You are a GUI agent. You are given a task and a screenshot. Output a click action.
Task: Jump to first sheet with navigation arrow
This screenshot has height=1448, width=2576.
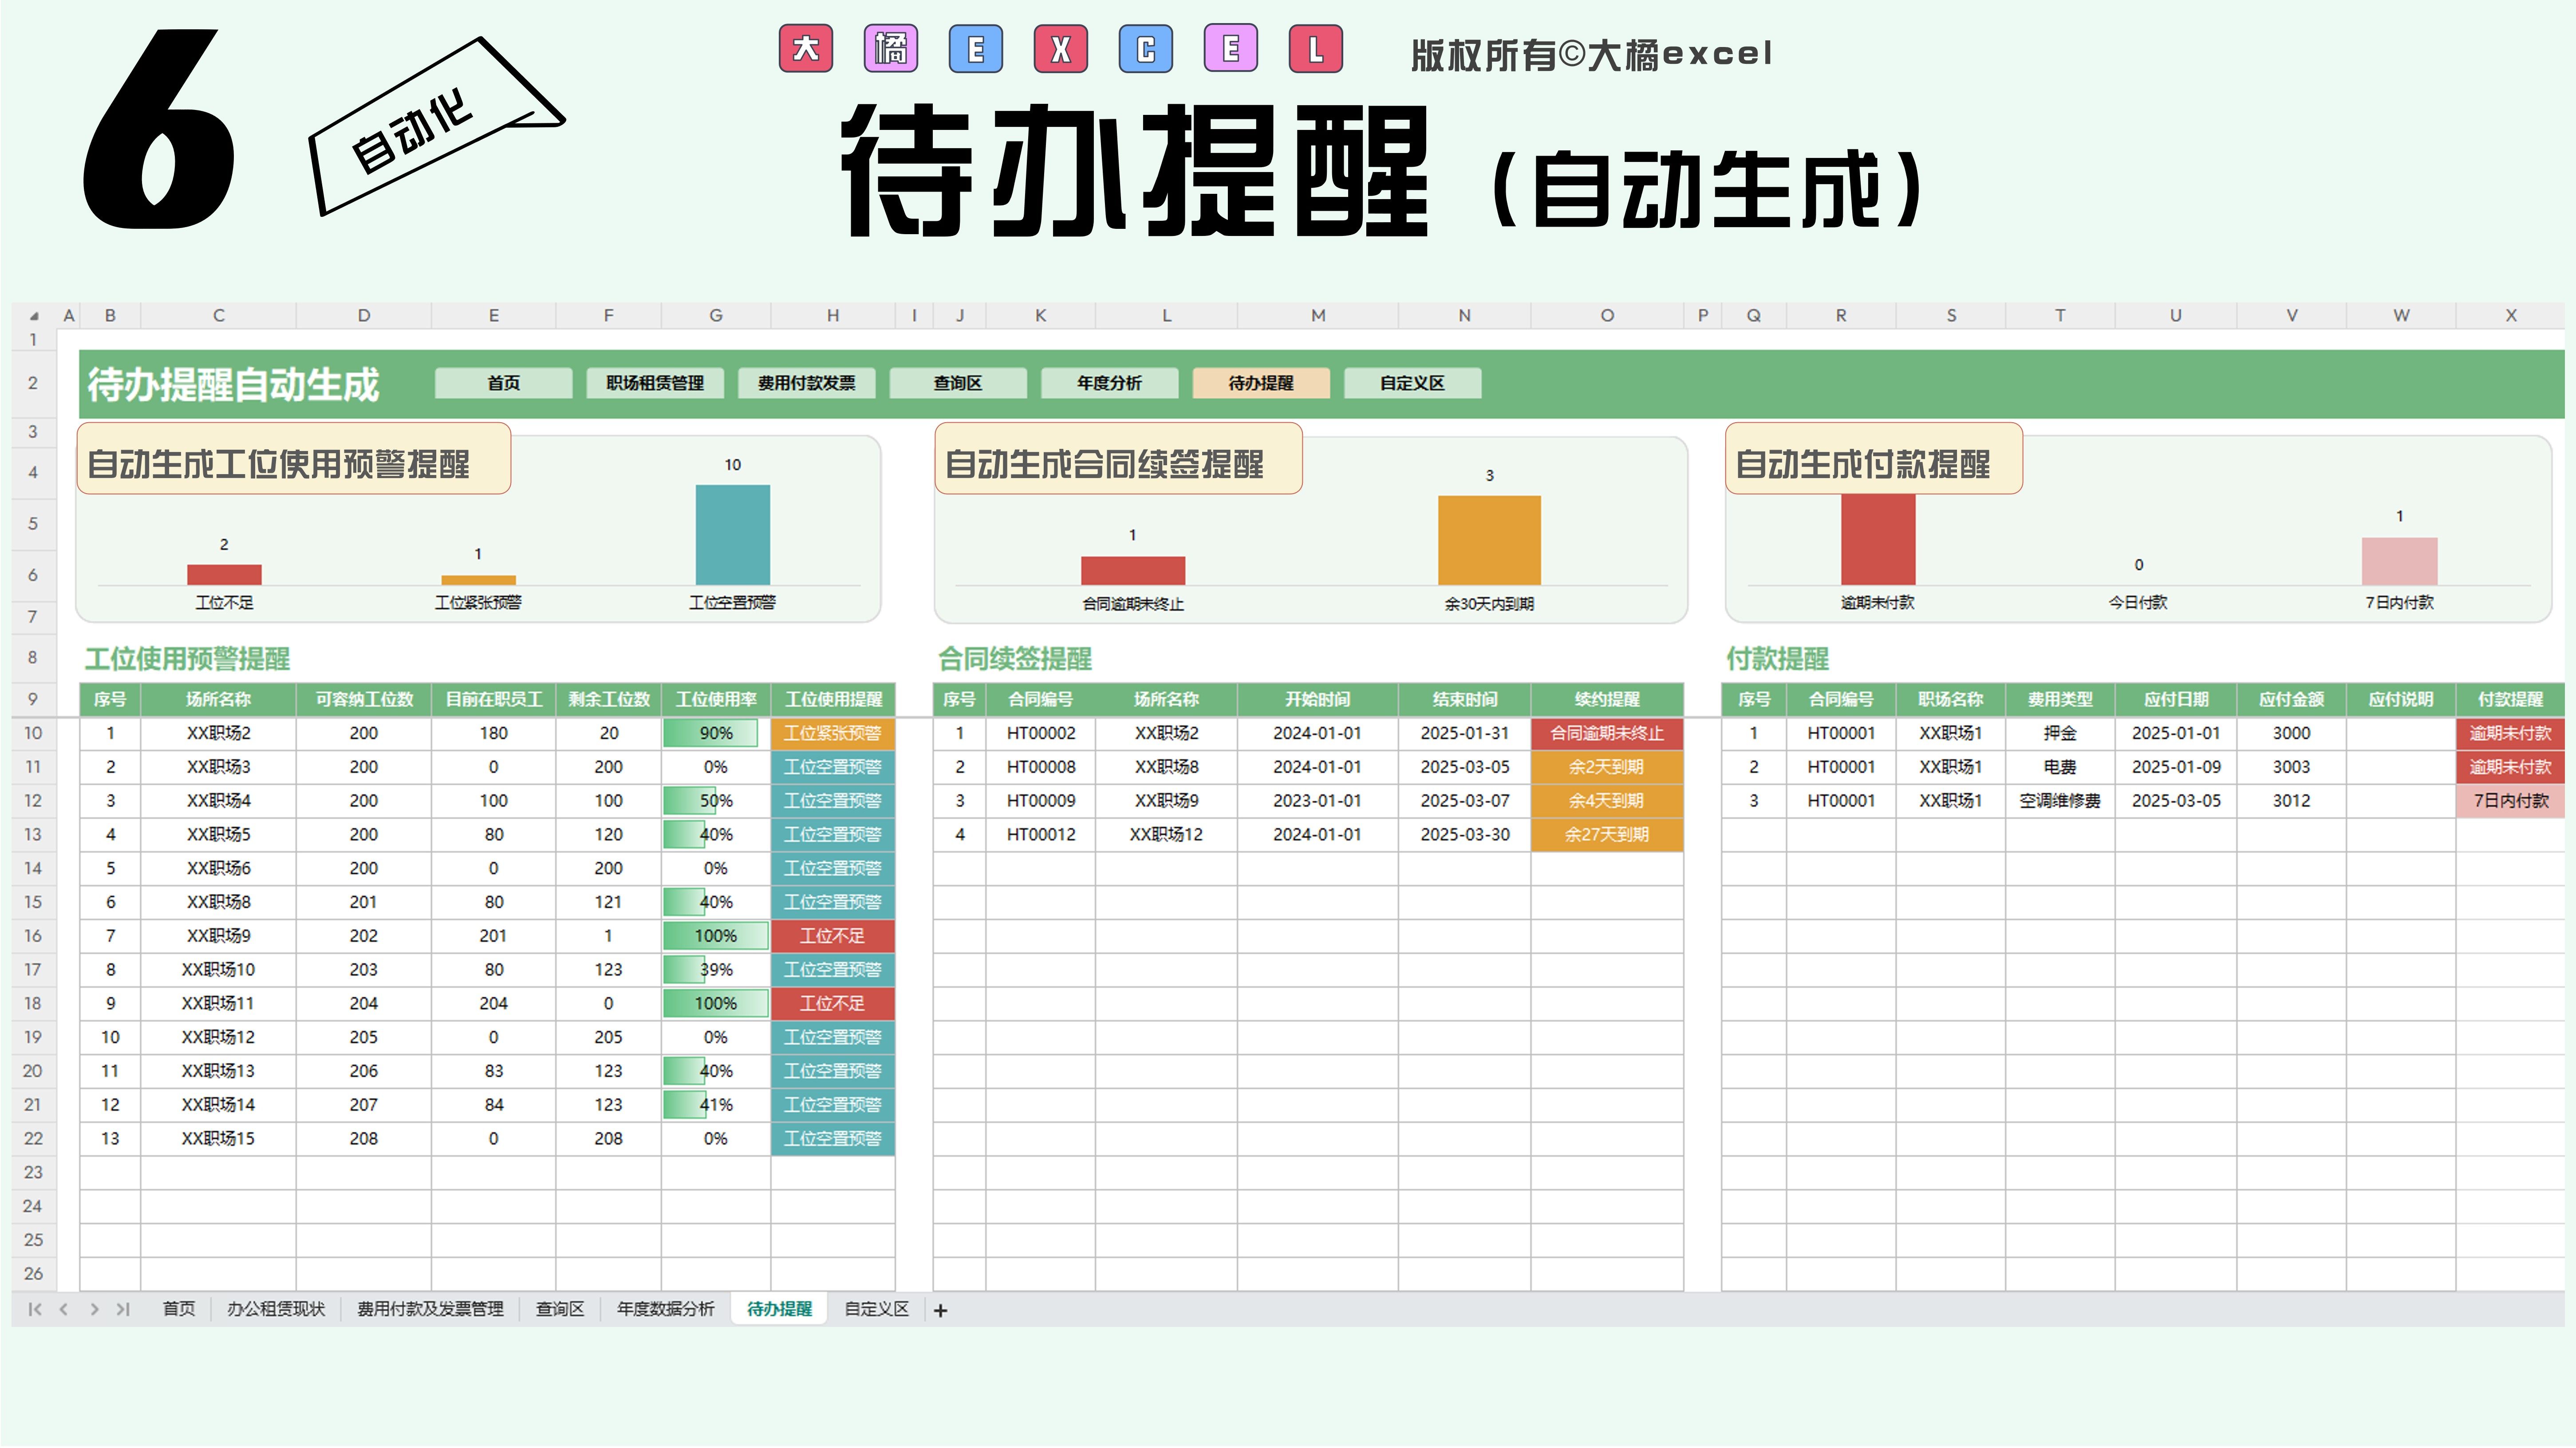click(35, 1309)
